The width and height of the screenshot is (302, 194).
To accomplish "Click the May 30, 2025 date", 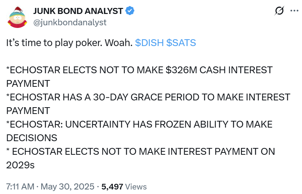I will [67, 187].
